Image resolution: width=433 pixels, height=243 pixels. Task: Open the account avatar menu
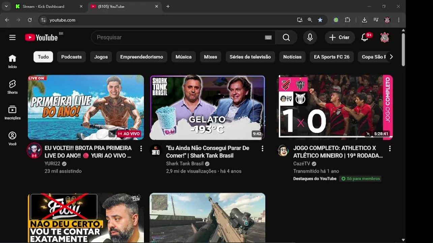[x=385, y=37]
